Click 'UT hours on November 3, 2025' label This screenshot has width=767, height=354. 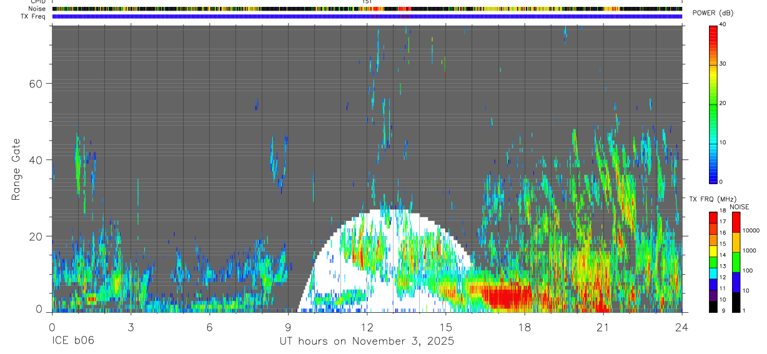367,342
